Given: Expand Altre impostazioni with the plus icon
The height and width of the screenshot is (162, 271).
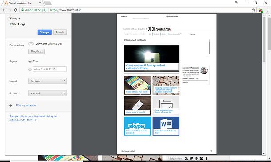Looking at the screenshot, I should click(11, 106).
